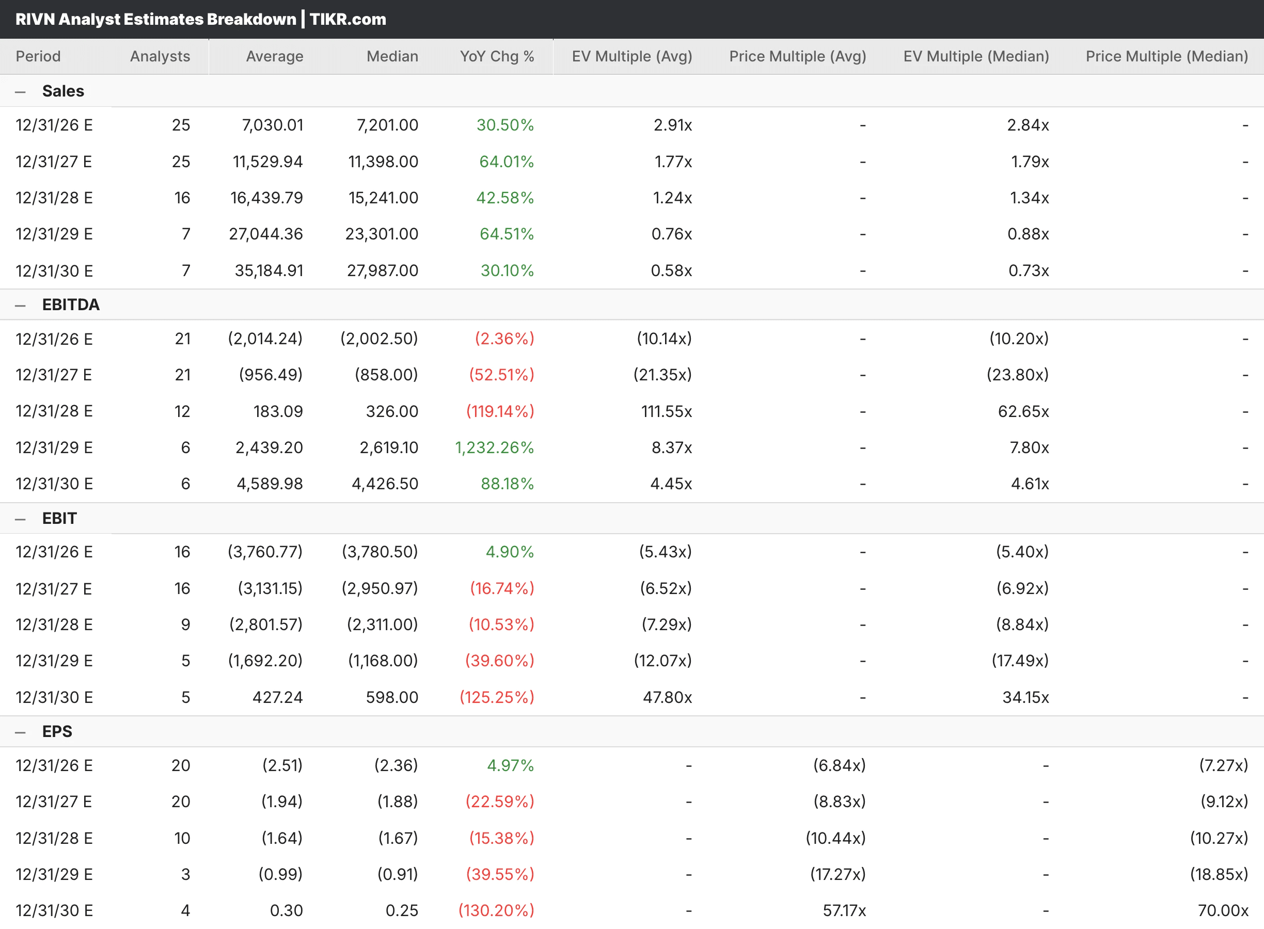Viewport: 1264px width, 929px height.
Task: Select the Price Multiple (Median) header
Action: pos(1167,56)
